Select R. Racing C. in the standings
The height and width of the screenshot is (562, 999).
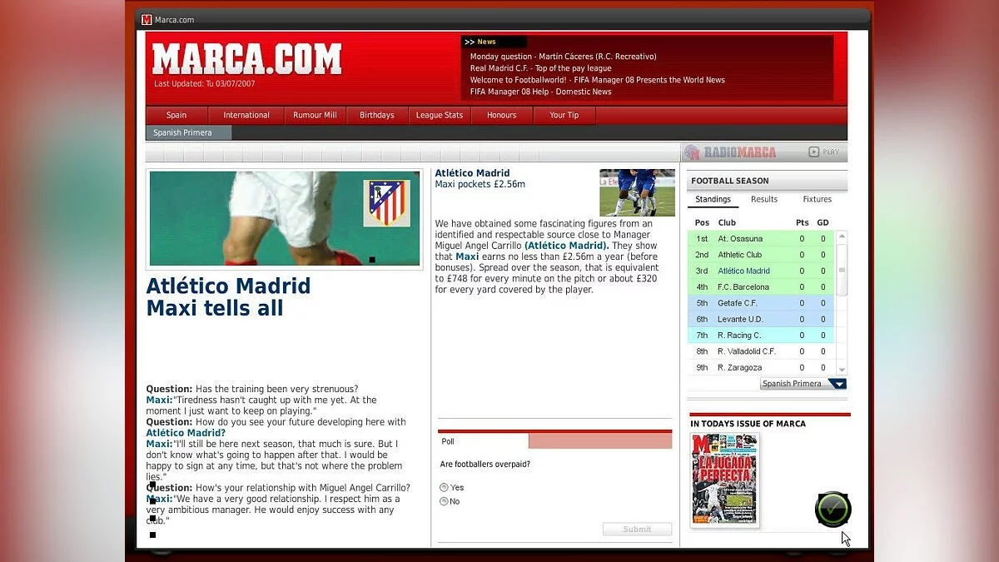point(761,336)
